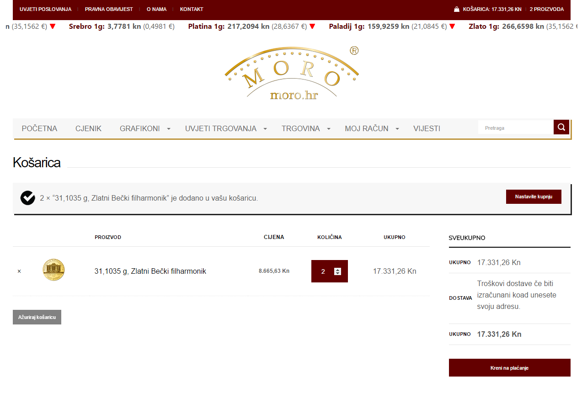The width and height of the screenshot is (582, 409).
Task: Open the Moj račun menu
Action: point(367,128)
